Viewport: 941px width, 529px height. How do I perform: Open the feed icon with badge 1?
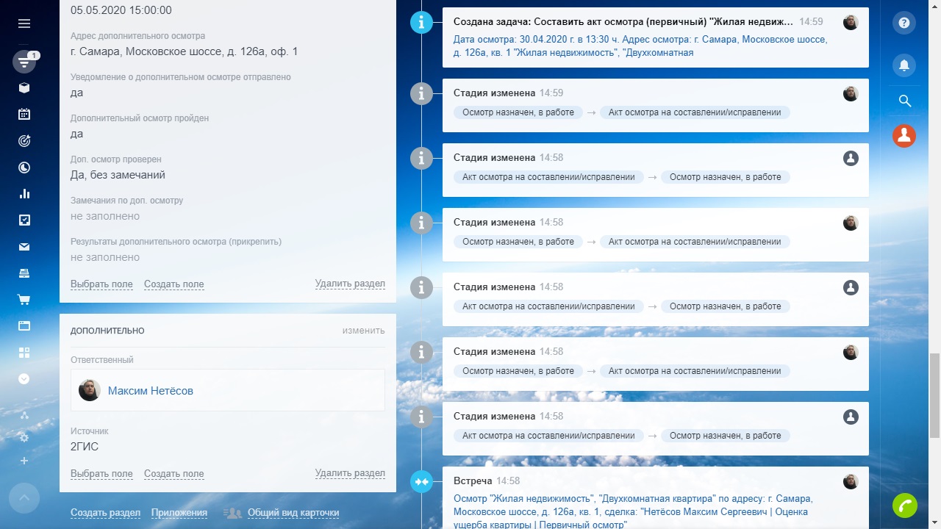[x=24, y=62]
